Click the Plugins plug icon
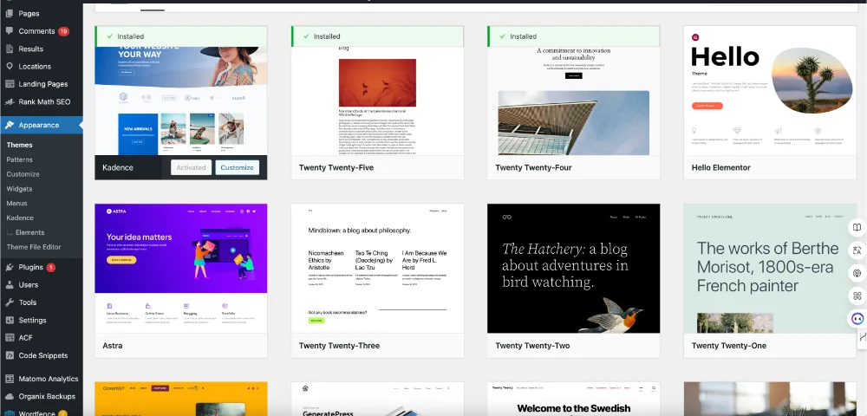The image size is (867, 416). [10, 268]
